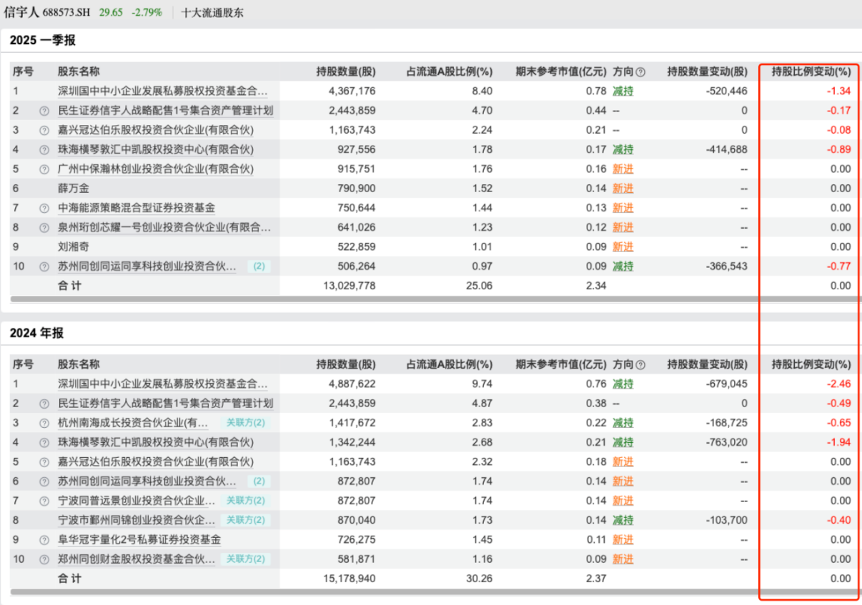Open shareholder 郑州同创财金股权投资基金
Screen dimensions: 862x605
[137, 559]
